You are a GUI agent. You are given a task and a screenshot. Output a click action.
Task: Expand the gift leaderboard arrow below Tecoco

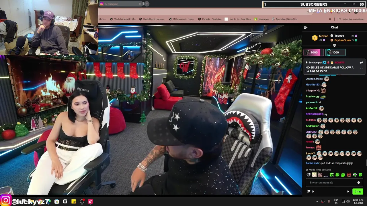334,46
